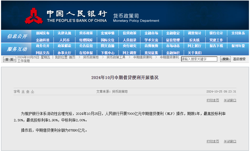Screen dimensions: 250x151
Task: Open the 调查统计 navigation item
Action: click(x=194, y=33)
